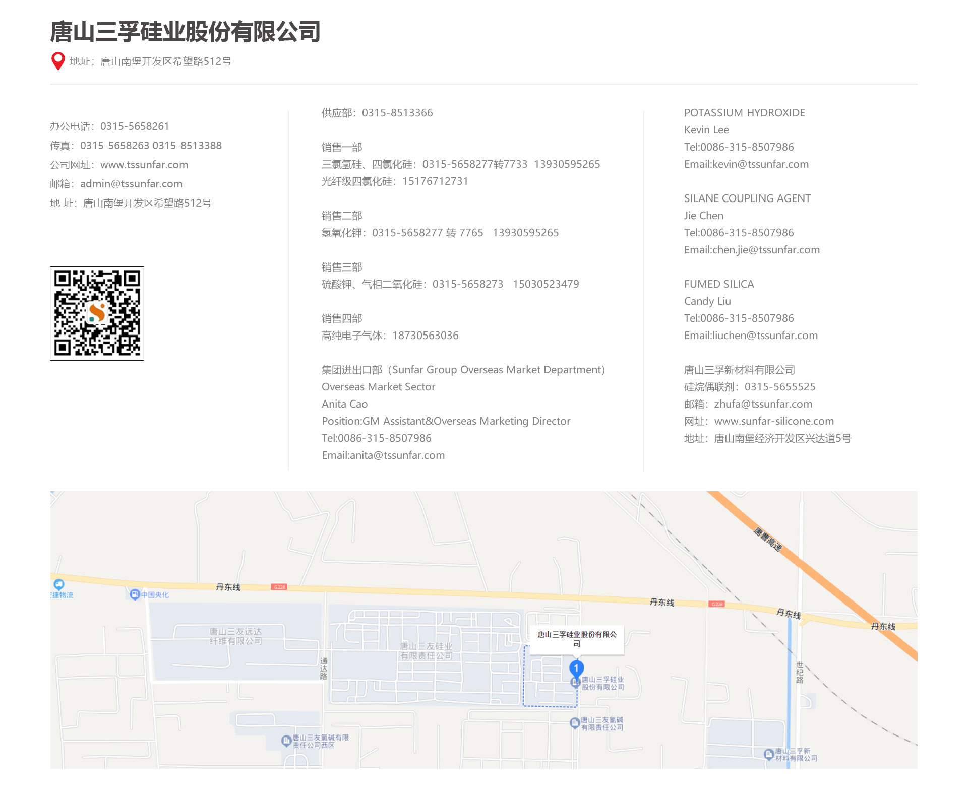Click Kevin Lee's email kevin@tssunfar.com
The image size is (968, 803).
click(x=760, y=164)
